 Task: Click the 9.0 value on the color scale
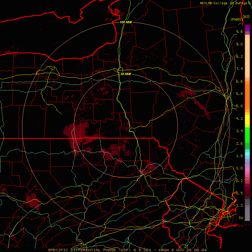239,44
